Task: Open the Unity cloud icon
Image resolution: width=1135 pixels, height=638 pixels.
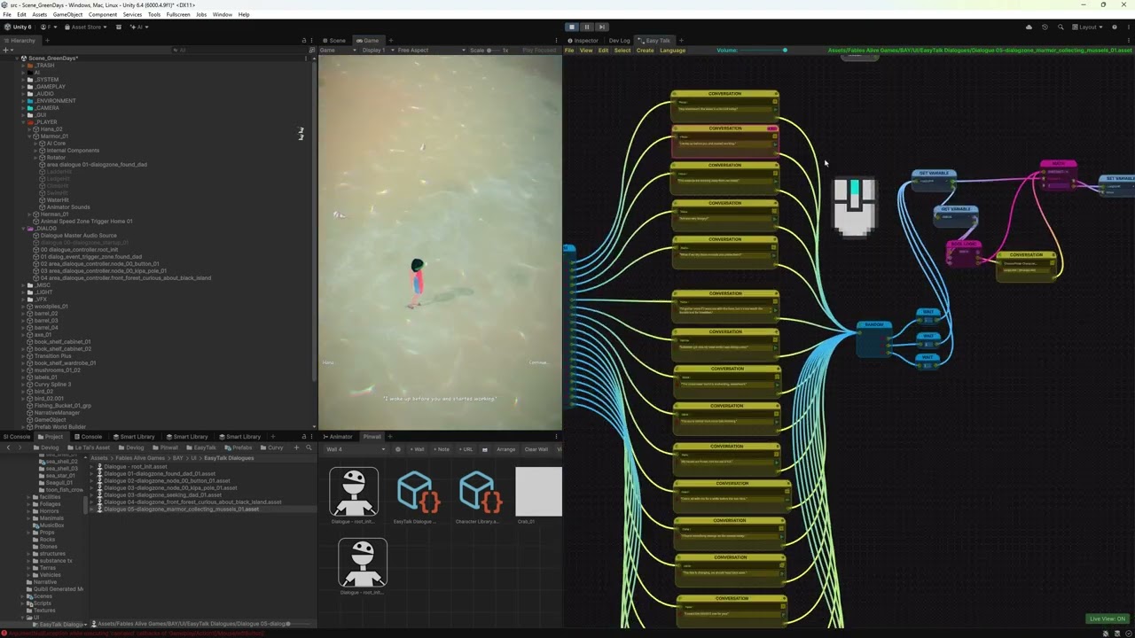Action: click(x=1029, y=27)
